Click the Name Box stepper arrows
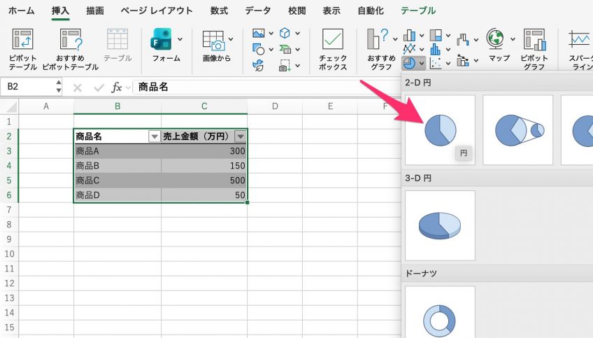The height and width of the screenshot is (338, 593). pyautogui.click(x=58, y=87)
